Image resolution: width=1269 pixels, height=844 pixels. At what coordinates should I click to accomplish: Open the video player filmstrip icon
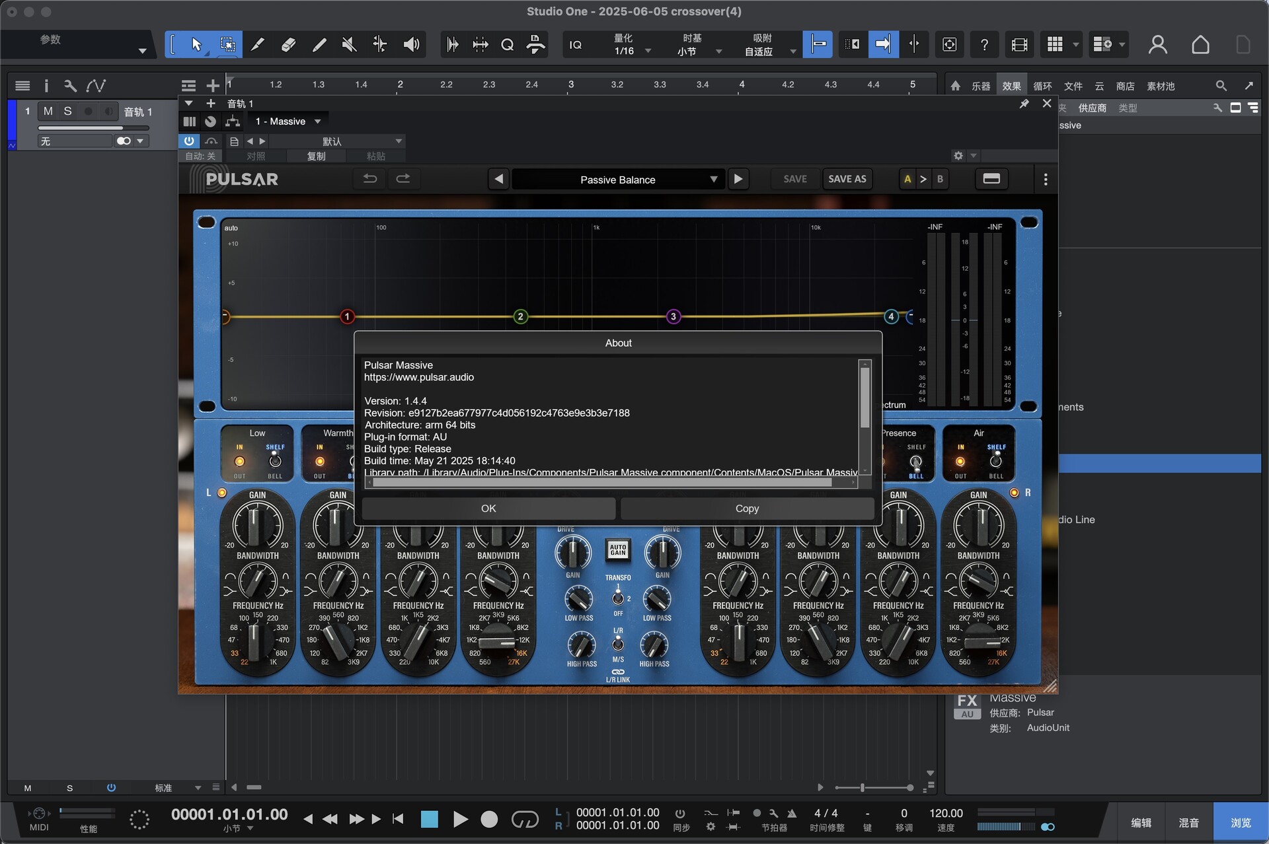(1020, 44)
